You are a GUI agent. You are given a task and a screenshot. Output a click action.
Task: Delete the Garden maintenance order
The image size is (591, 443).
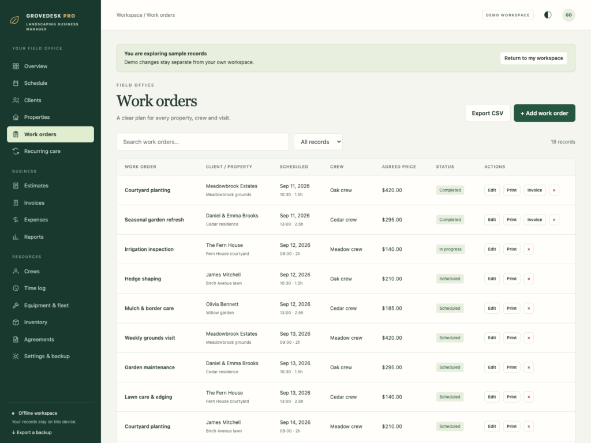pyautogui.click(x=529, y=367)
